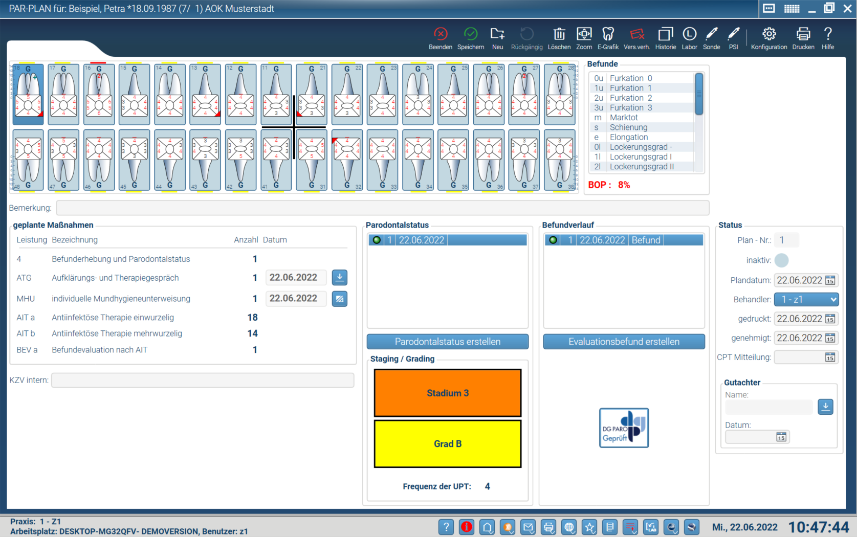This screenshot has height=537, width=857.
Task: Select the Sonde probe tool
Action: 711,34
